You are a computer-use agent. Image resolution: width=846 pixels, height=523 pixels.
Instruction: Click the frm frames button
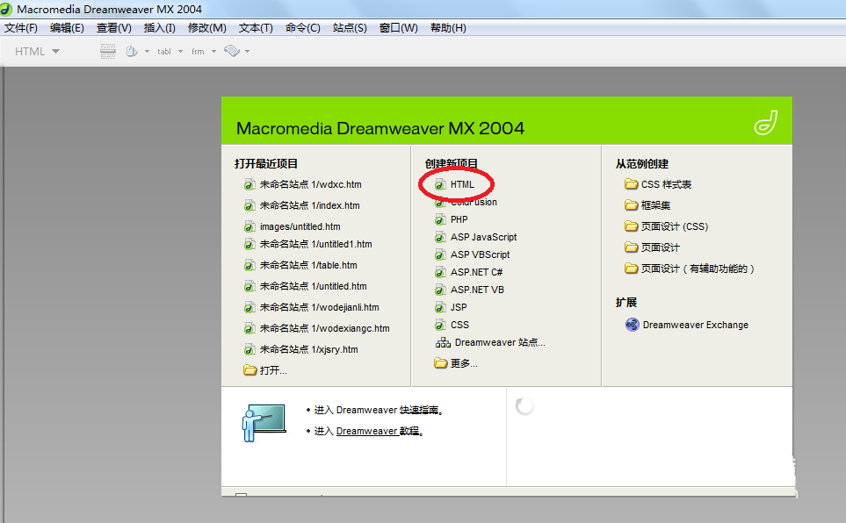tap(198, 51)
